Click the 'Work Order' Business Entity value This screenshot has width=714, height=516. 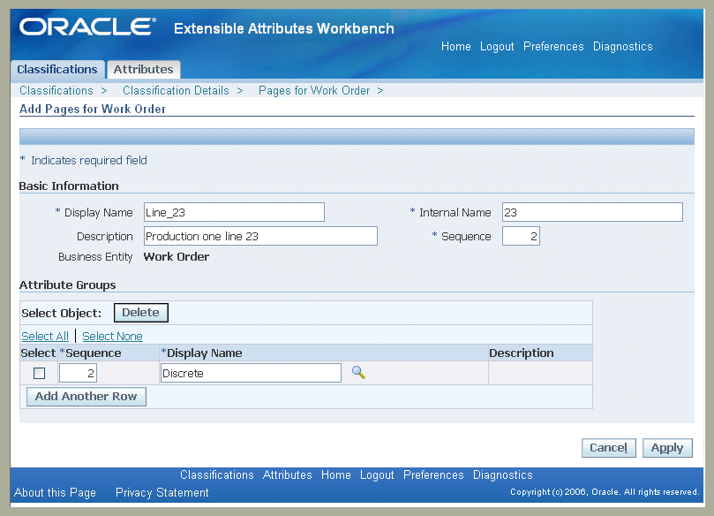point(177,256)
